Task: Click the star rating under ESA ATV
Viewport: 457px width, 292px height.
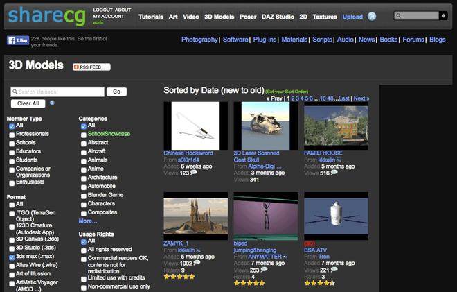Action: click(x=320, y=283)
